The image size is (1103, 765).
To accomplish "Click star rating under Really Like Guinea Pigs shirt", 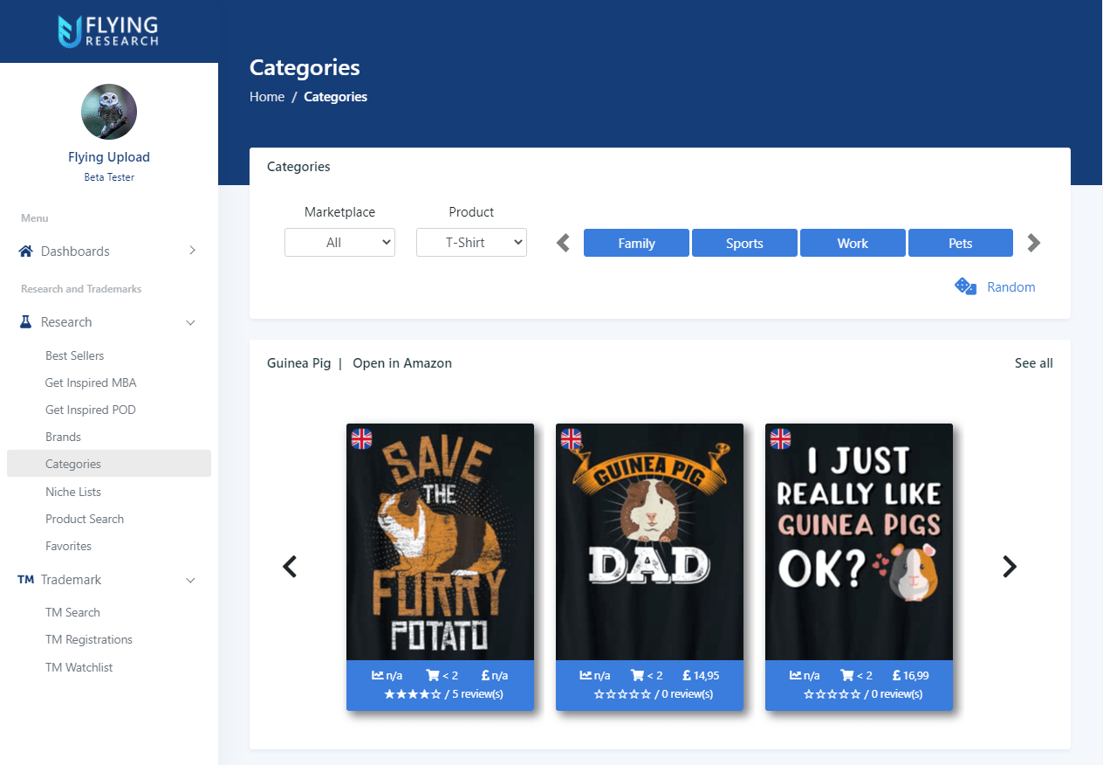I will coord(832,694).
